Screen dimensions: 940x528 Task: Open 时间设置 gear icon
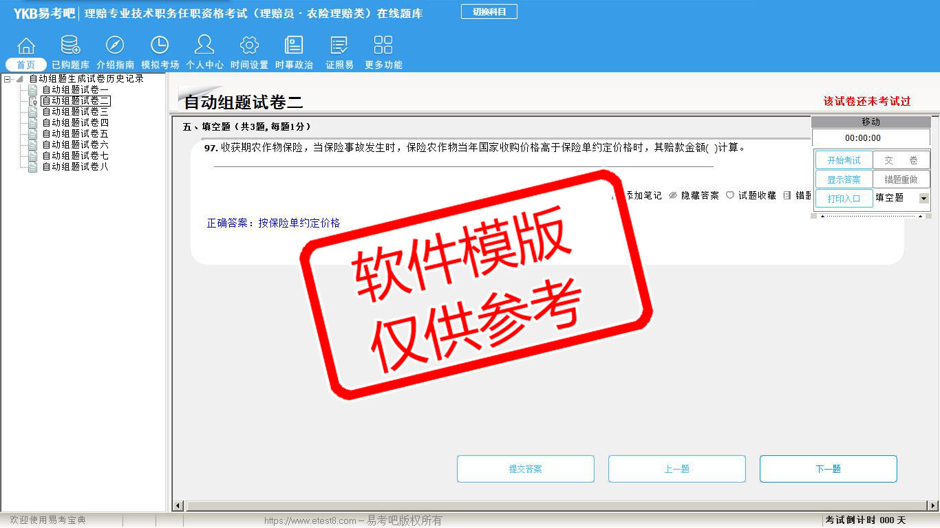(x=249, y=46)
